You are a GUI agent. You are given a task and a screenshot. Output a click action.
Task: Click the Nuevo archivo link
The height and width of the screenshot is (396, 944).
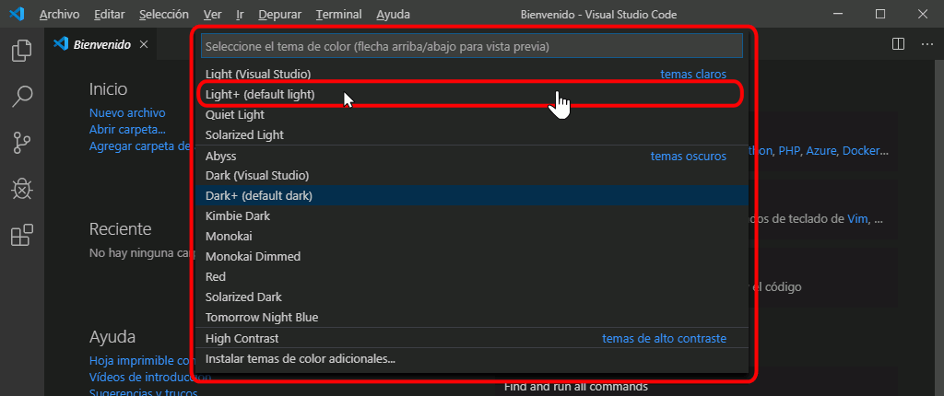pos(127,113)
